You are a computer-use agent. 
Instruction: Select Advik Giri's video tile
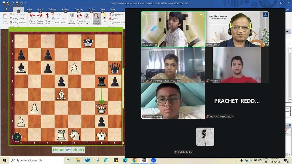(x=237, y=65)
